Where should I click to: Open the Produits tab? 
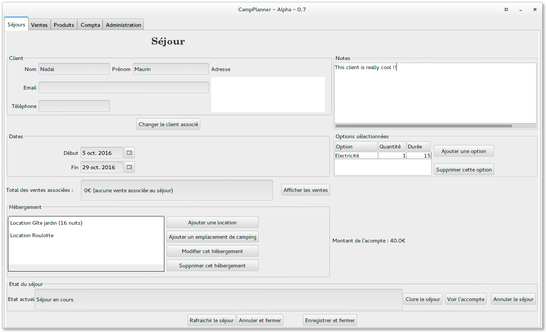[64, 25]
